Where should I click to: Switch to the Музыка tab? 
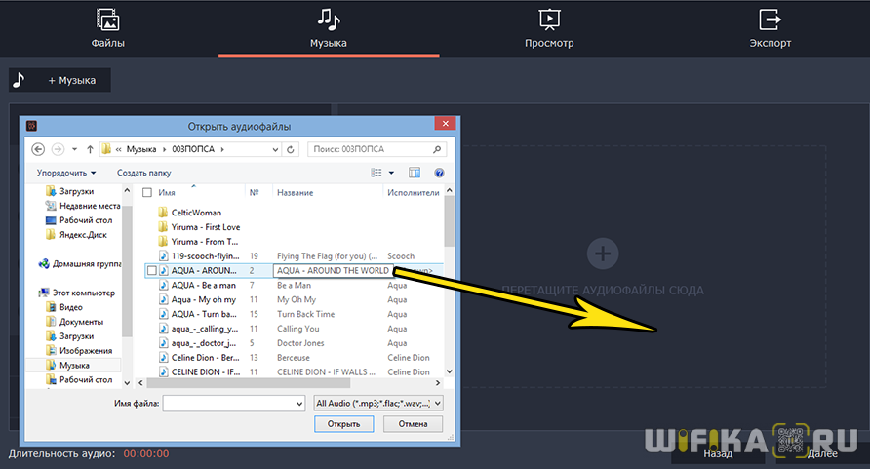pyautogui.click(x=329, y=27)
